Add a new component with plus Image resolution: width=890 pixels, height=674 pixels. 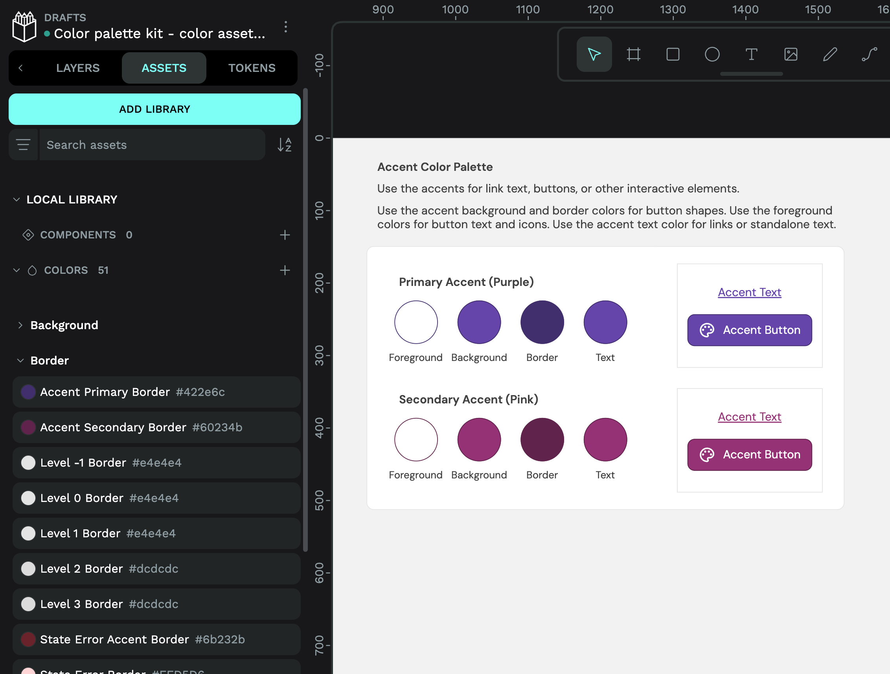[285, 235]
